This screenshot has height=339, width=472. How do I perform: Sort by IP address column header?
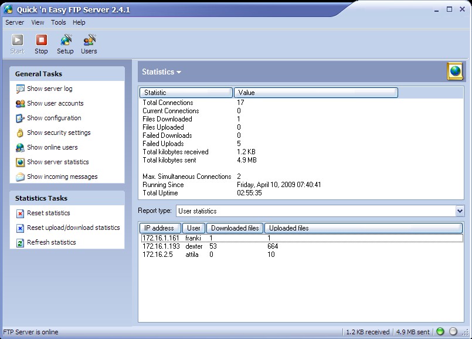pyautogui.click(x=160, y=228)
